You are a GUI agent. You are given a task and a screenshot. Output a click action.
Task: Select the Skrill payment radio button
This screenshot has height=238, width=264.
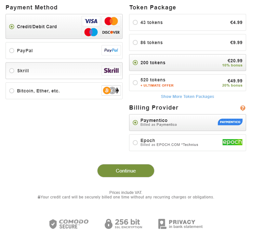(x=12, y=71)
